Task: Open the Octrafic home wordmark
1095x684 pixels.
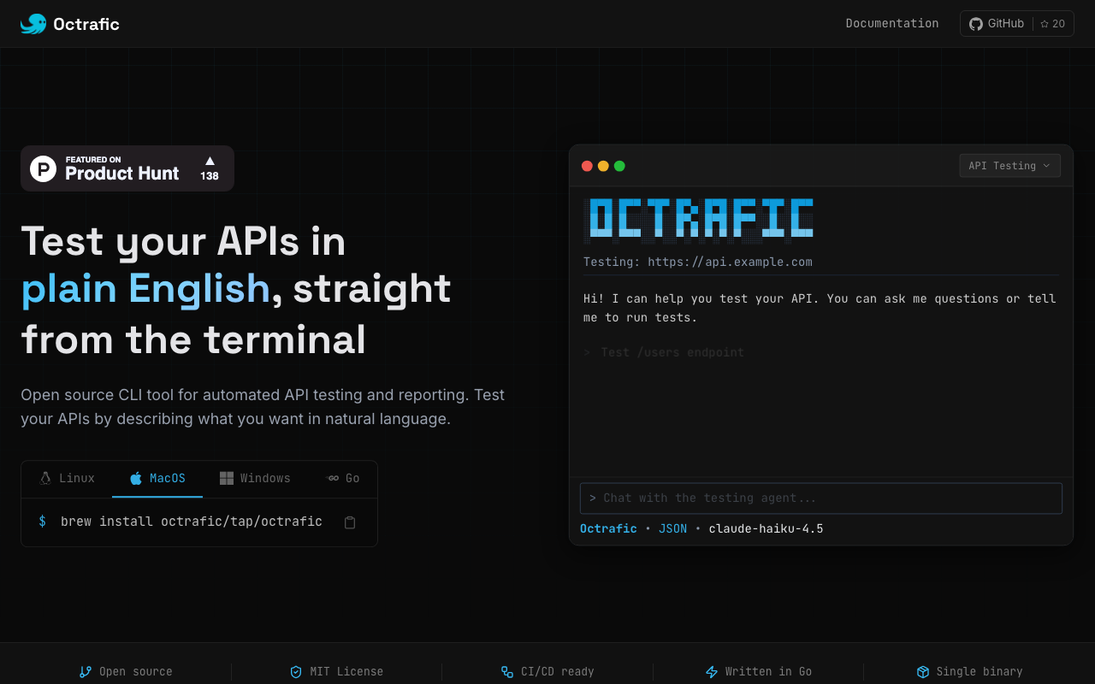Action: 86,24
